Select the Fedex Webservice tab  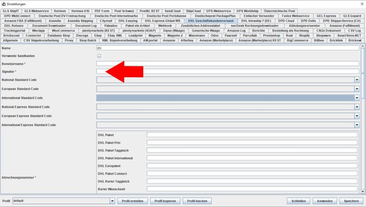pos(296,16)
